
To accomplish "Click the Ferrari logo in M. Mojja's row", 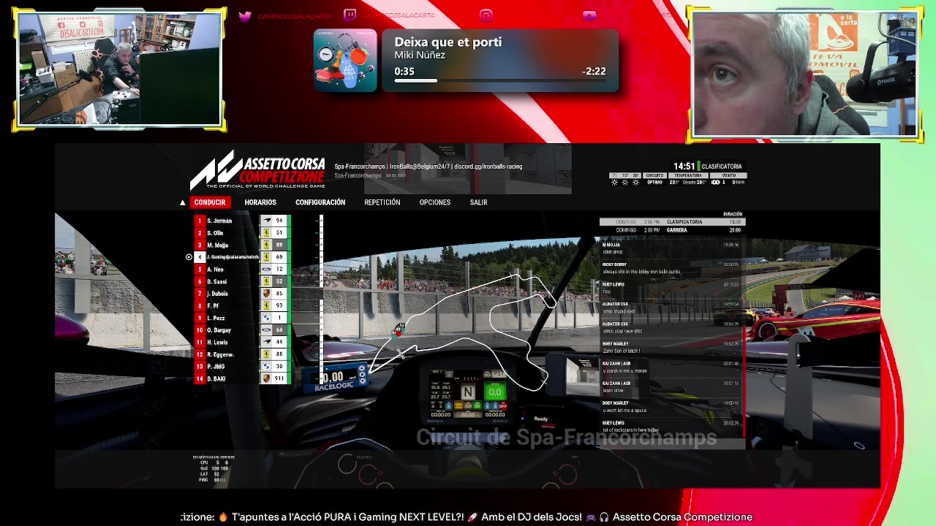I will pyautogui.click(x=267, y=245).
